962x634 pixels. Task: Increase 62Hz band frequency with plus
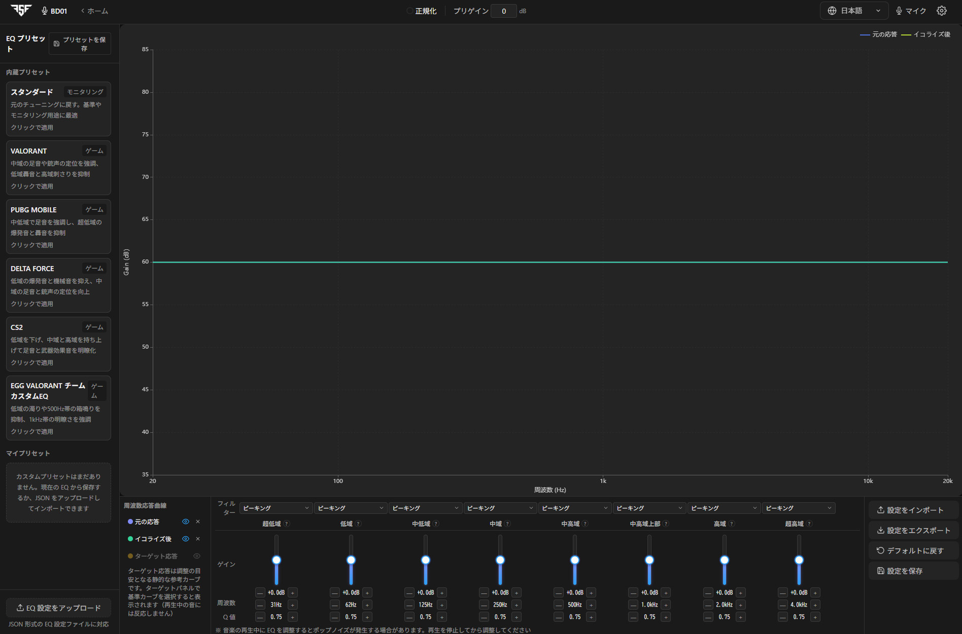(367, 605)
